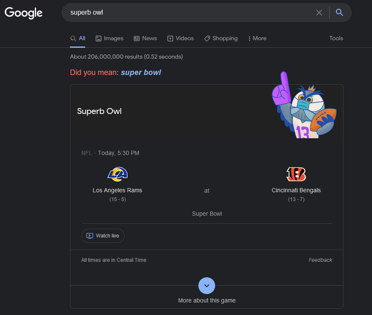Screen dimensions: 372x315
Task: Open search Tools
Action: click(x=336, y=39)
